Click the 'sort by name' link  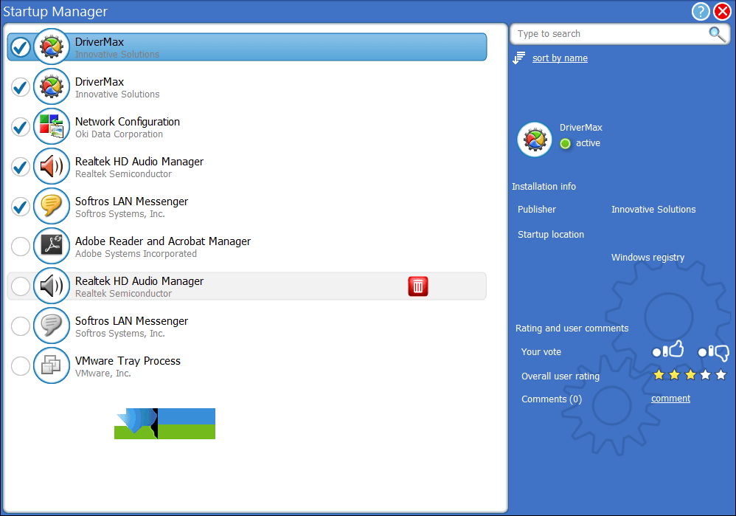click(560, 58)
